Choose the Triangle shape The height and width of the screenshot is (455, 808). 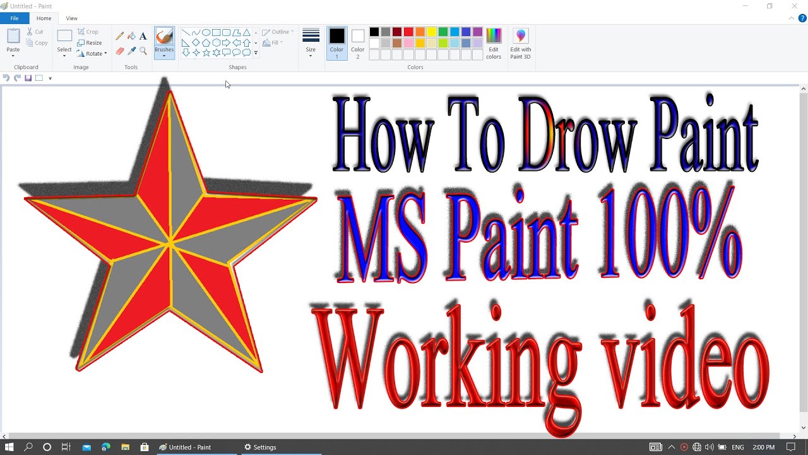(246, 33)
